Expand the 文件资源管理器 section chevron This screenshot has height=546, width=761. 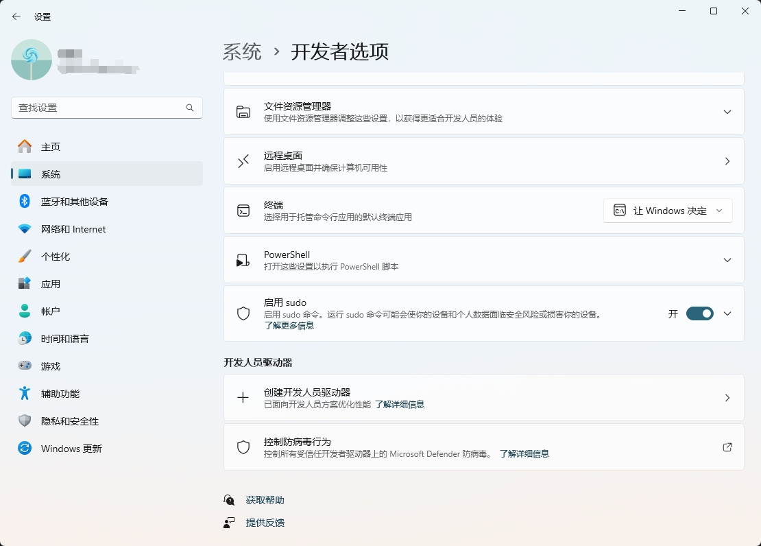pyautogui.click(x=727, y=112)
